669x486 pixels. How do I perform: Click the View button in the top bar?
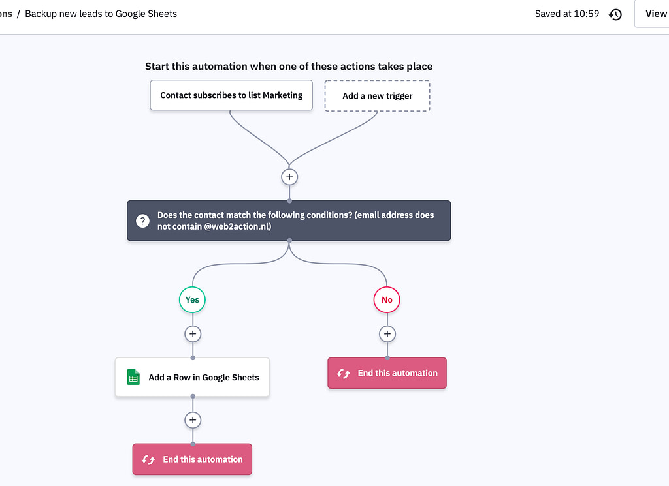click(655, 13)
